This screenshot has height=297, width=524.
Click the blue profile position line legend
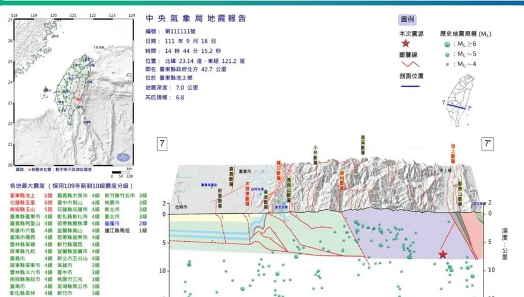tap(410, 86)
